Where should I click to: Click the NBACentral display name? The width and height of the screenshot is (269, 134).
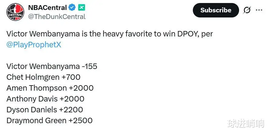[47, 7]
